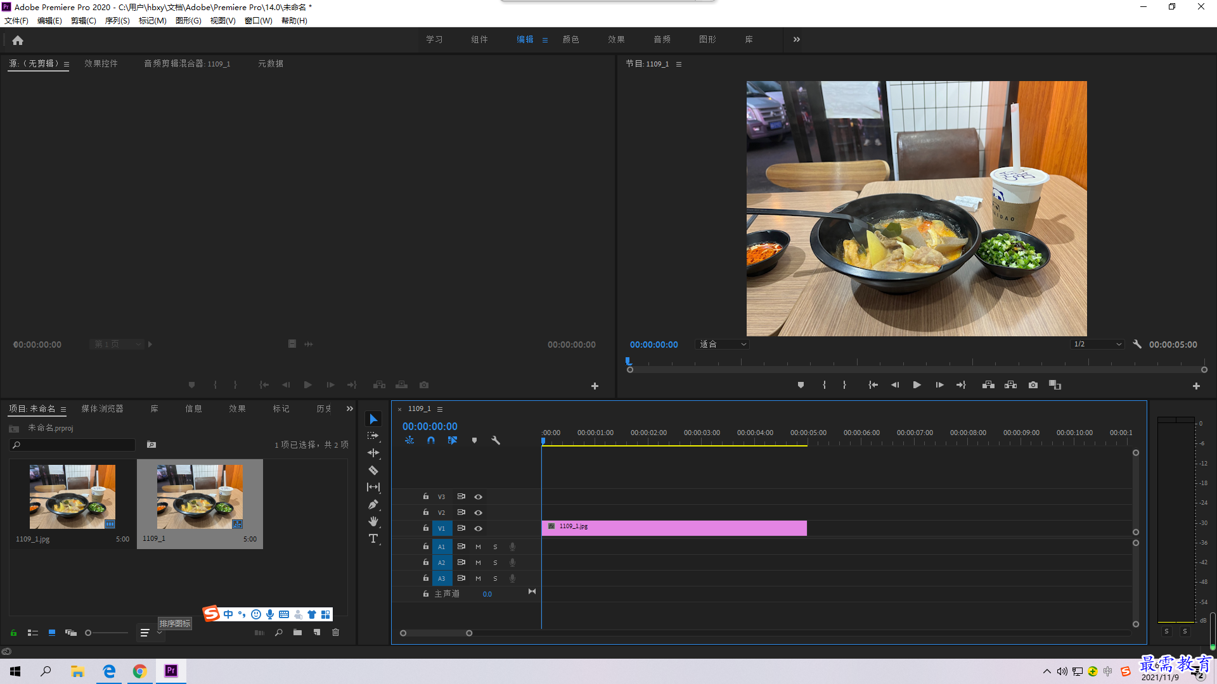This screenshot has height=684, width=1217.
Task: Click the Home icon
Action: [18, 40]
